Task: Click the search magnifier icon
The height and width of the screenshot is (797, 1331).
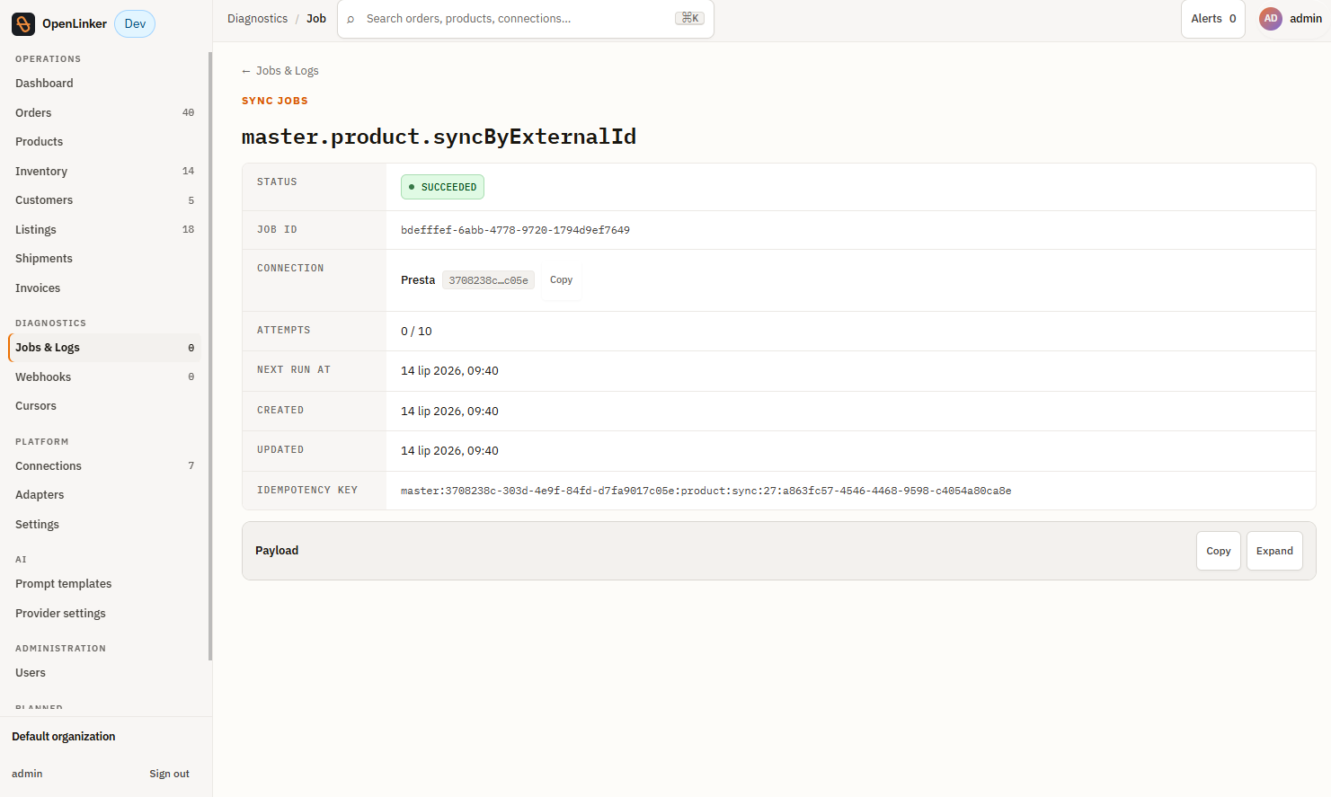Action: click(x=350, y=19)
